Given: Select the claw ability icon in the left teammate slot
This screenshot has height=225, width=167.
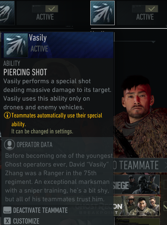Looking at the screenshot, I should (7, 13).
